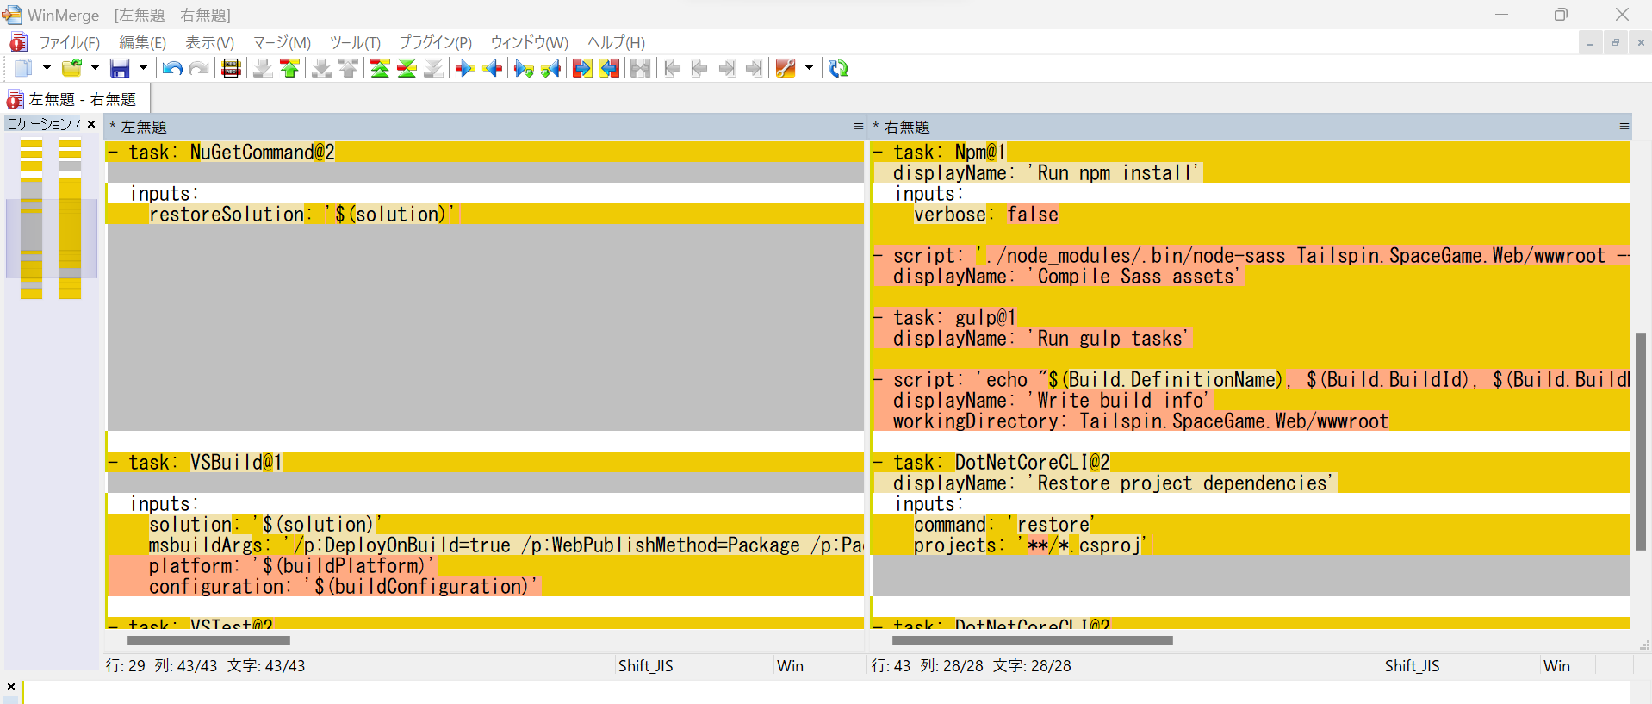Click the left pane Win line-ending indicator
This screenshot has width=1652, height=704.
(x=790, y=665)
